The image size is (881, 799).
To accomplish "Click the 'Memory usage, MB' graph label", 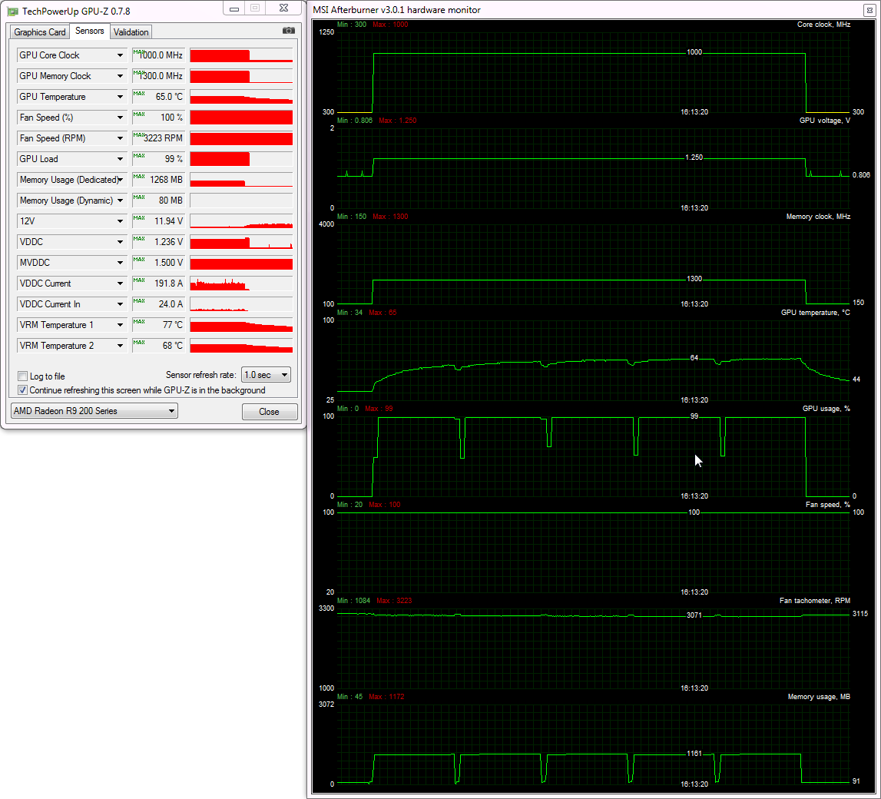I will click(819, 698).
